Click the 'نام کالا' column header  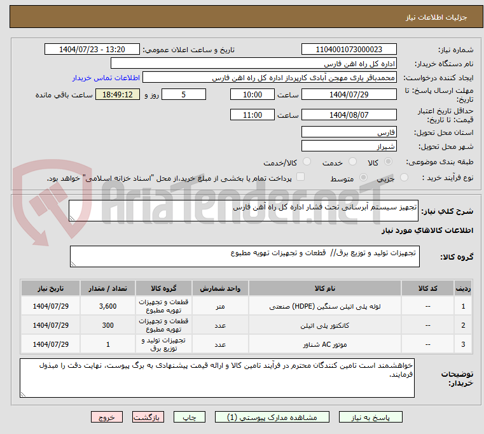325,288
